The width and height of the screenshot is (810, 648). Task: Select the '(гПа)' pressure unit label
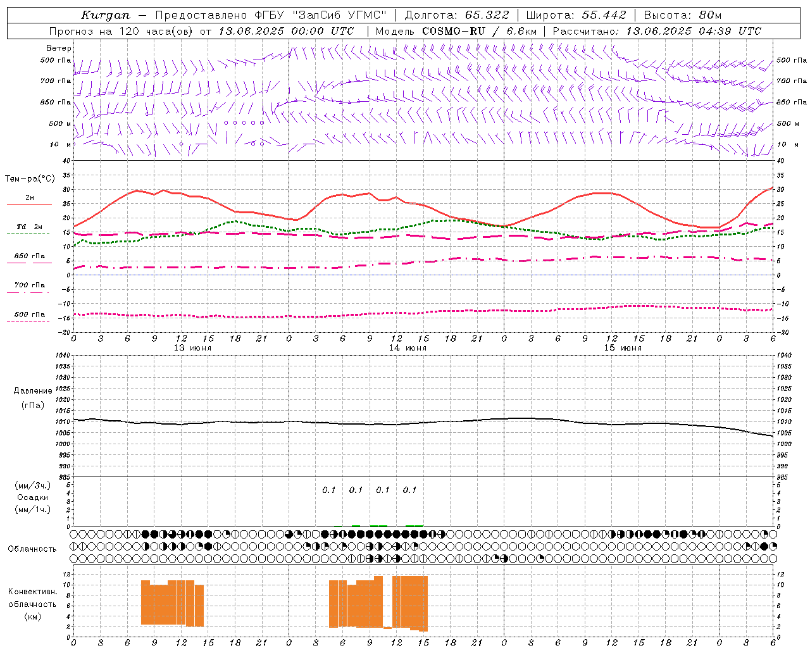33,406
